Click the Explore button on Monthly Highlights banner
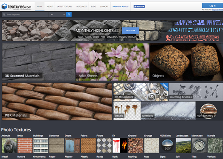The image size is (223, 159). pos(130,31)
